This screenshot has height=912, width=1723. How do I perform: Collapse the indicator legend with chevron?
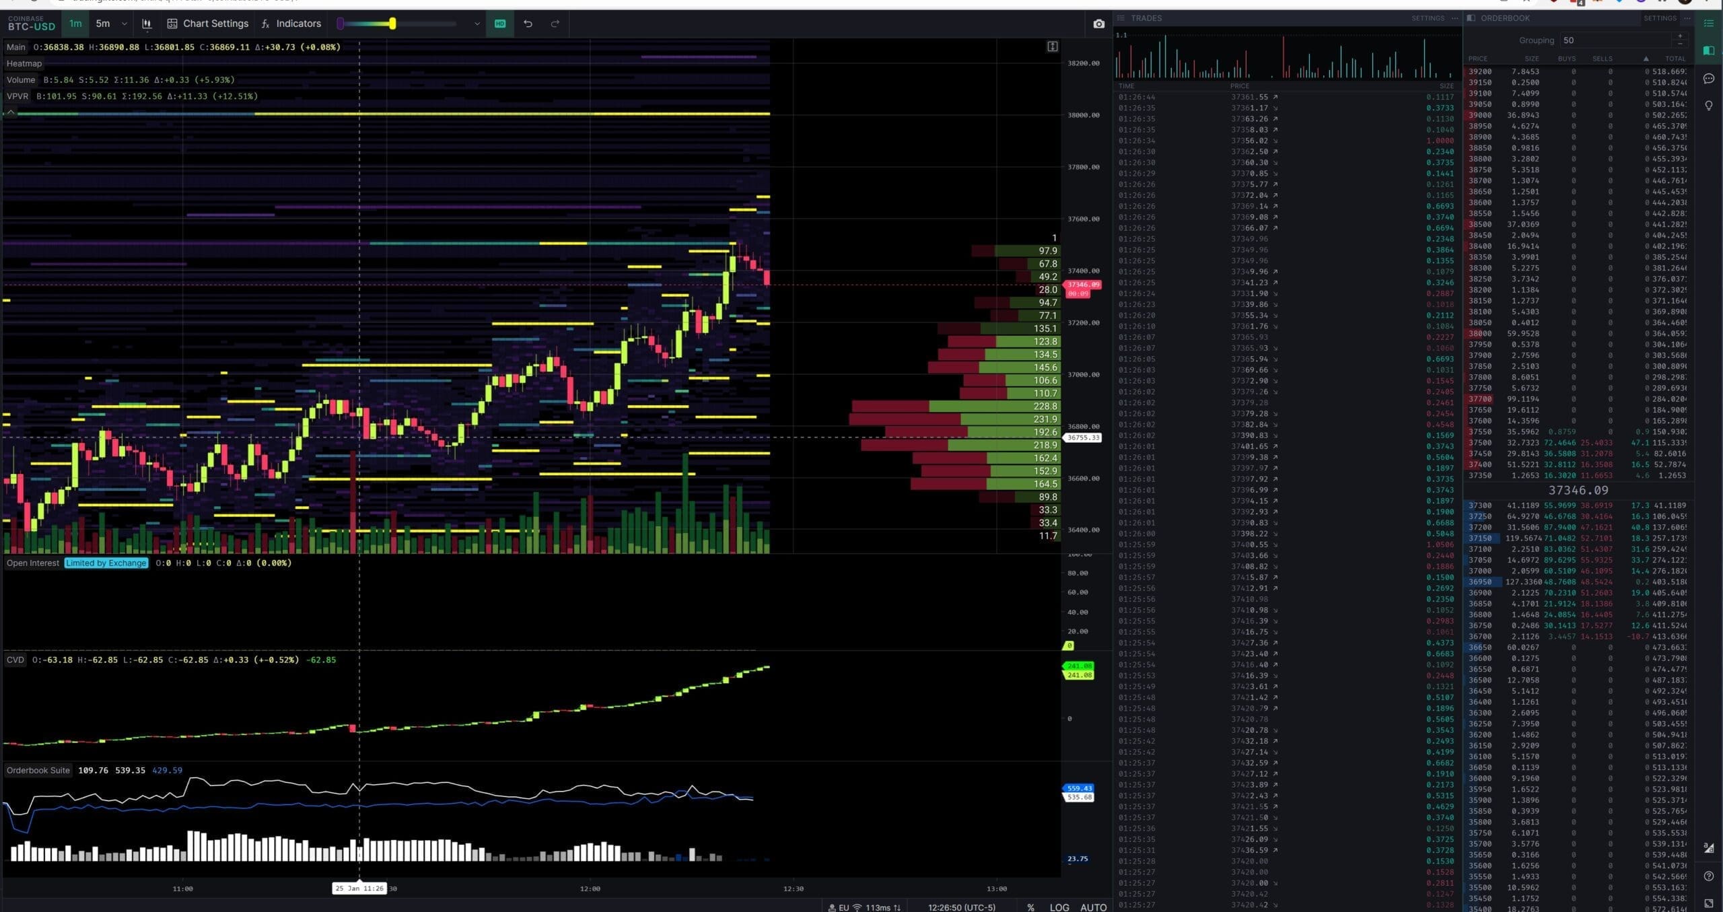click(x=11, y=112)
